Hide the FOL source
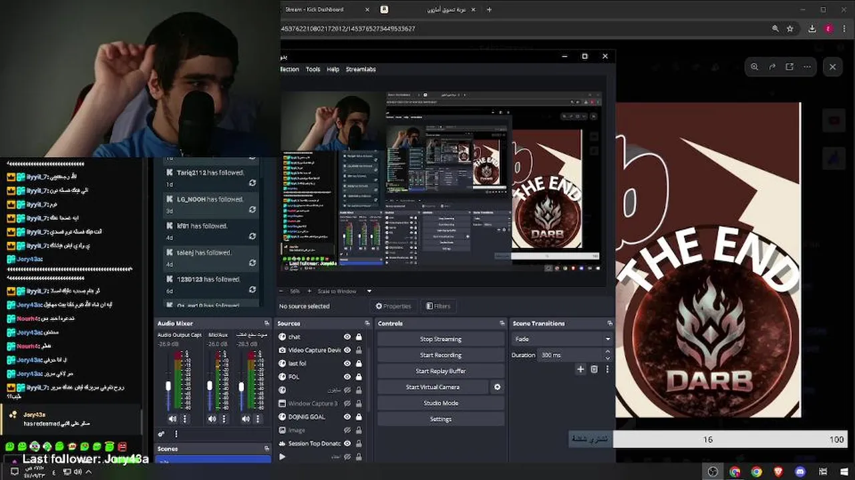855x480 pixels. point(347,377)
